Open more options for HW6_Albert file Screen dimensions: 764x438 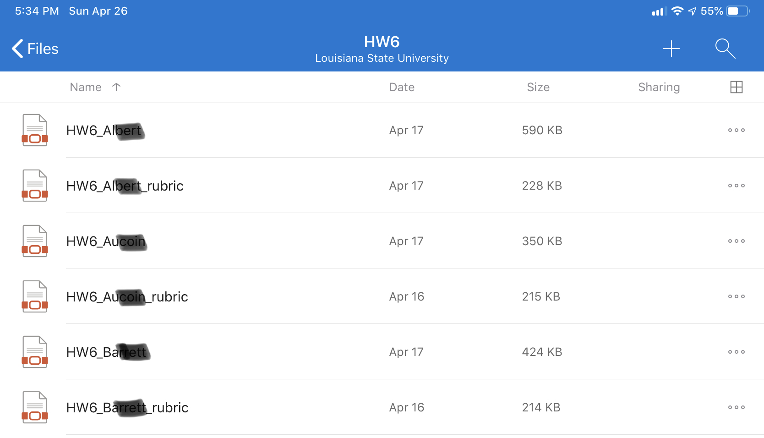[737, 130]
